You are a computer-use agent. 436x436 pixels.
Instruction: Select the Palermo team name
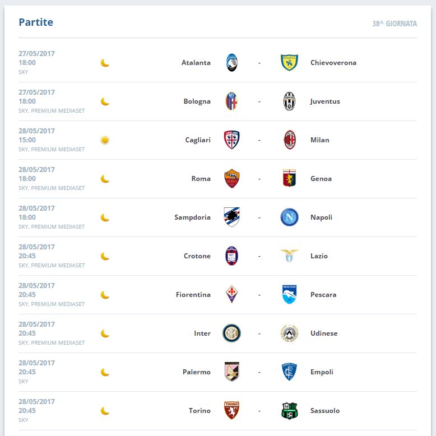(197, 372)
